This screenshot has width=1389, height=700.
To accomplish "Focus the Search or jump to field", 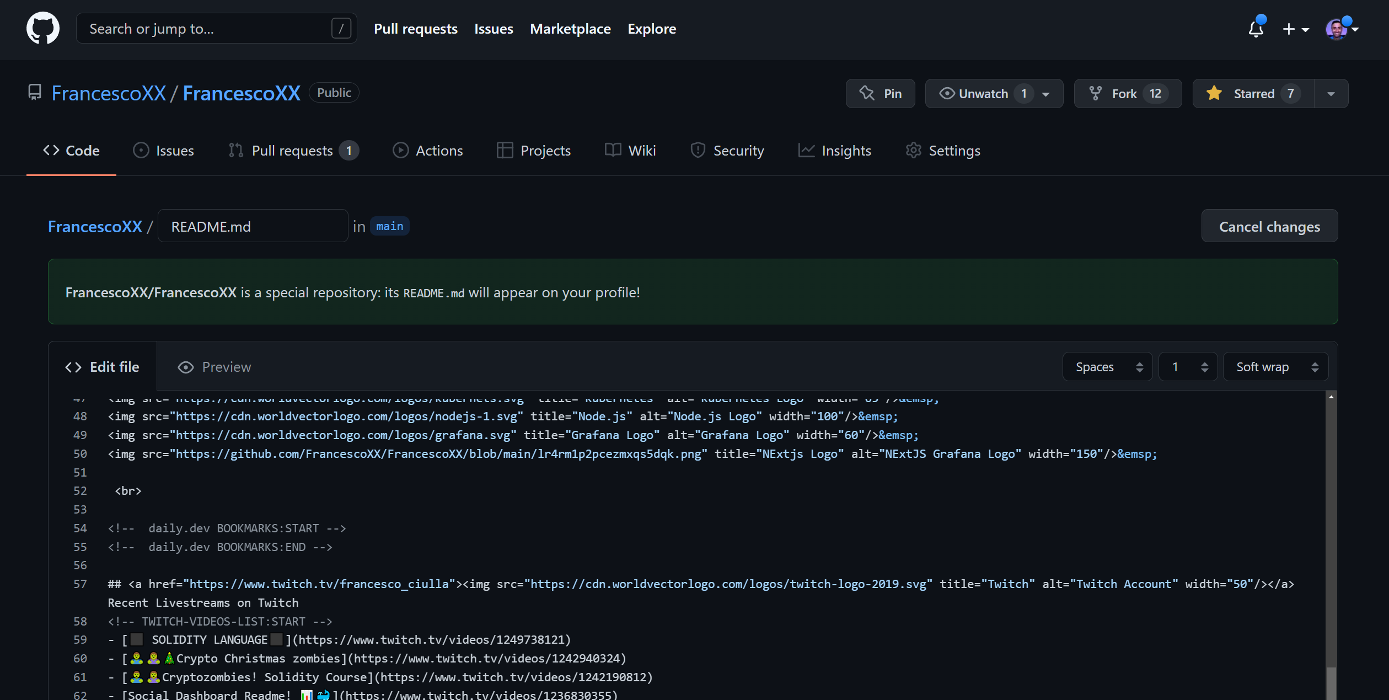I will tap(216, 28).
